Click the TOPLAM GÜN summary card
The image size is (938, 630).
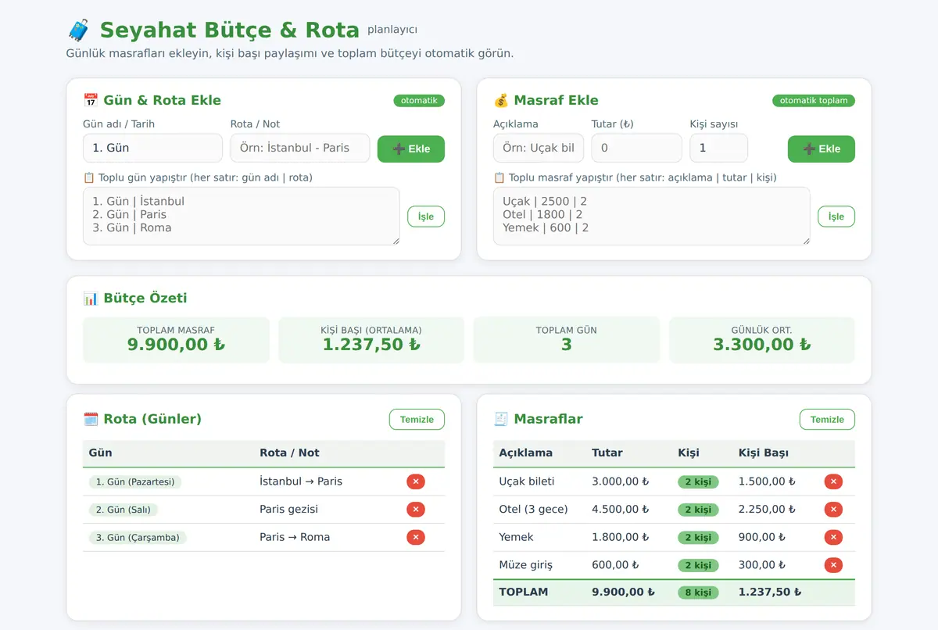coord(567,340)
